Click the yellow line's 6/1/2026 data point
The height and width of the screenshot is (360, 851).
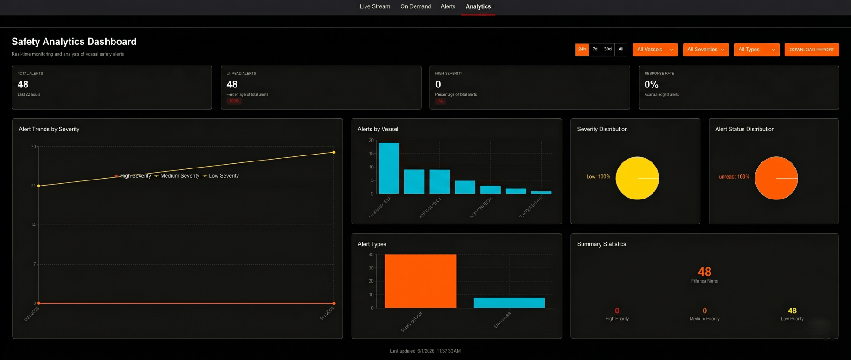pos(334,152)
